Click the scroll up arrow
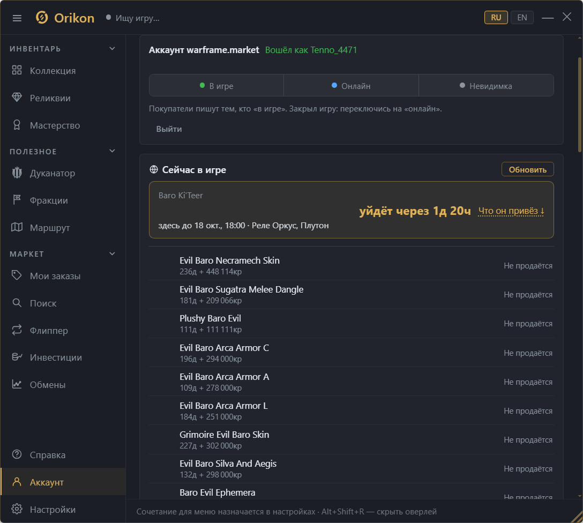 pos(579,38)
